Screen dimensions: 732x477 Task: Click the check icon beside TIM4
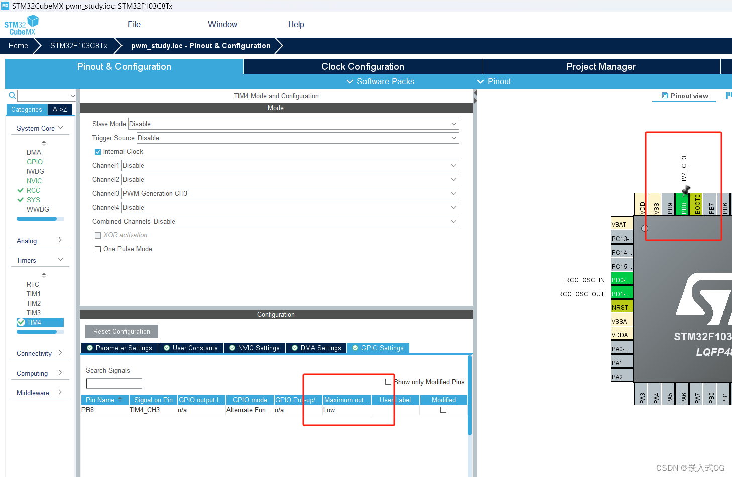click(x=21, y=322)
